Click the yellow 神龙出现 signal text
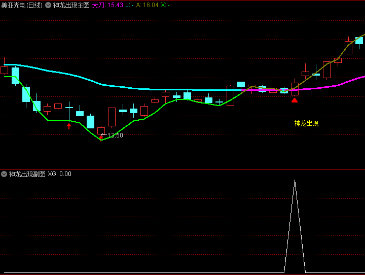The image size is (365, 275). click(306, 123)
